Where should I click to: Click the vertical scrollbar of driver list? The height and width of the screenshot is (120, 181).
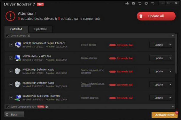pyautogui.click(x=176, y=54)
